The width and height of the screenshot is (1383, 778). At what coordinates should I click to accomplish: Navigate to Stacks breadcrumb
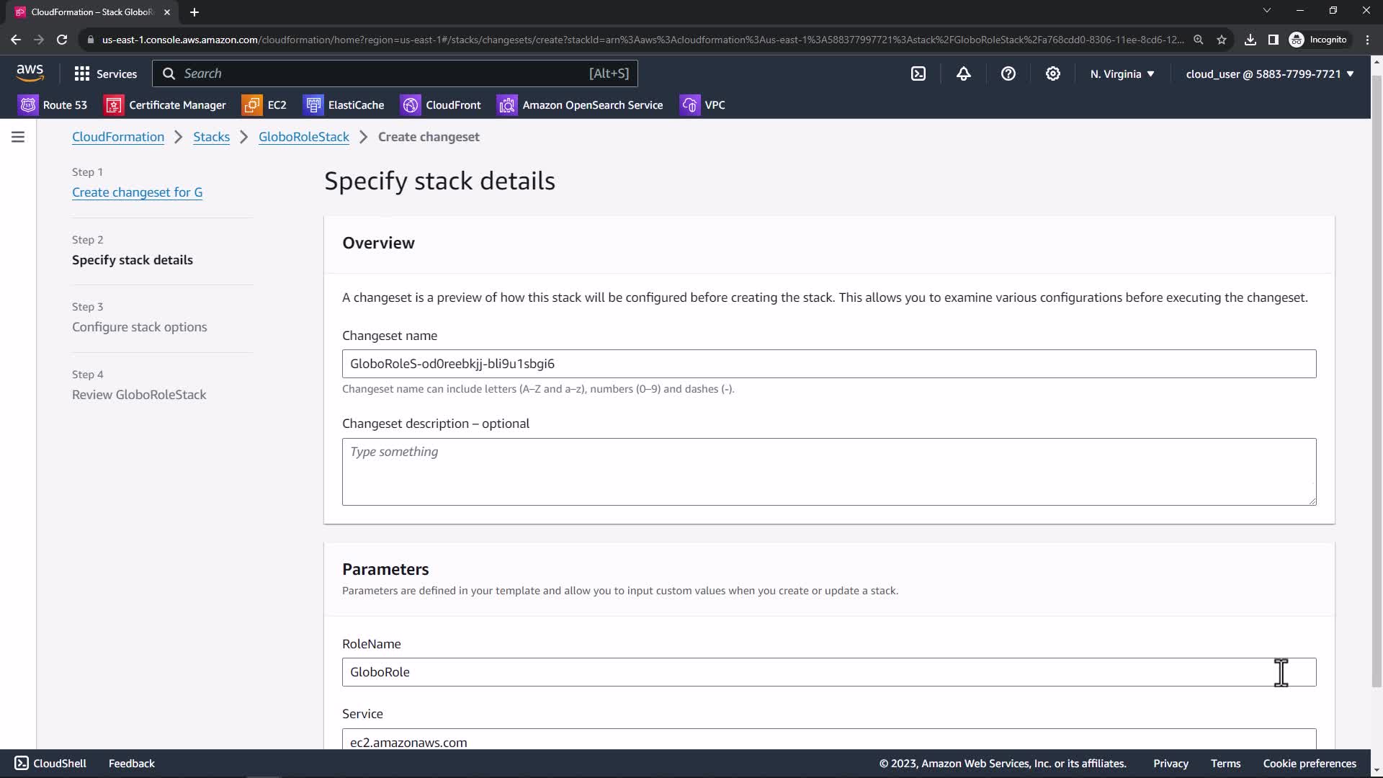pos(211,137)
